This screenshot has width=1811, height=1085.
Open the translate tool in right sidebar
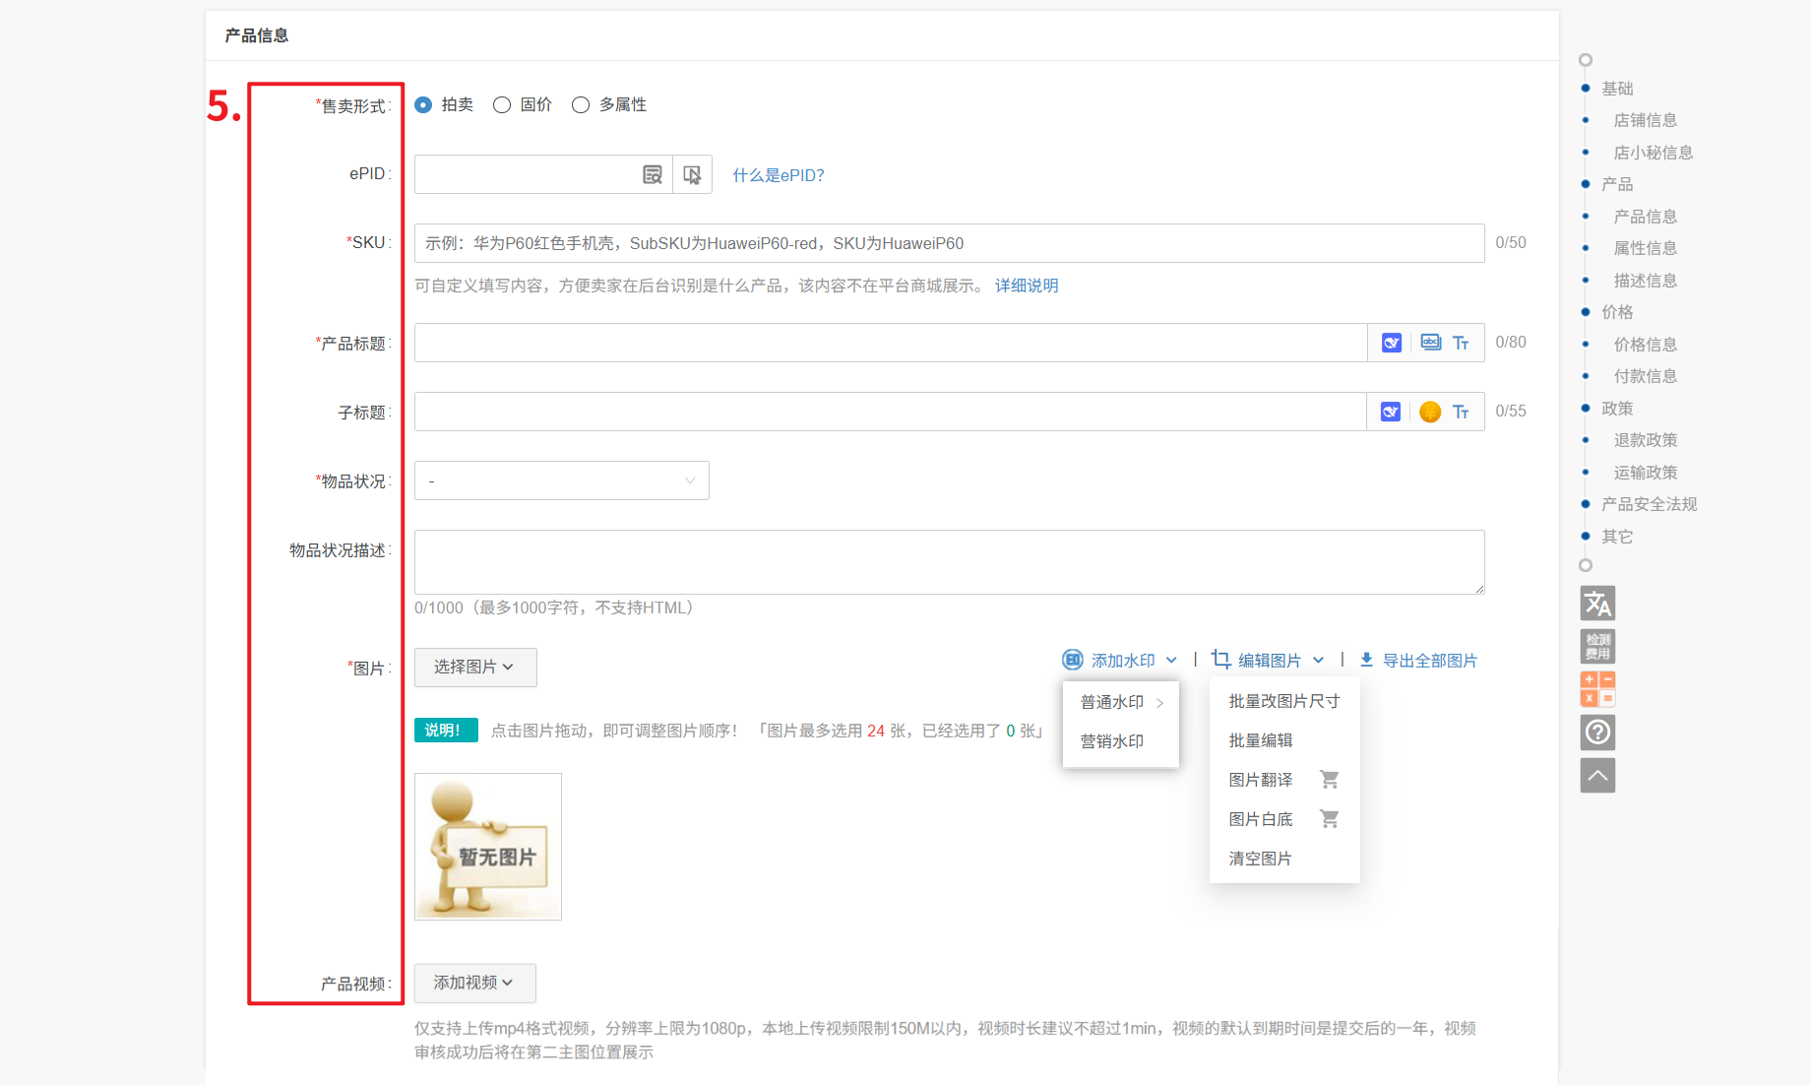point(1596,603)
